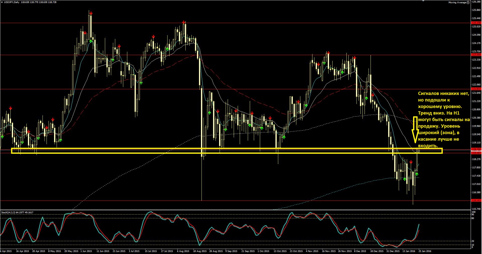Viewport: 482px width, 254px height.
Task: Click the '18 Aug 2015' date label
Action: [200, 251]
